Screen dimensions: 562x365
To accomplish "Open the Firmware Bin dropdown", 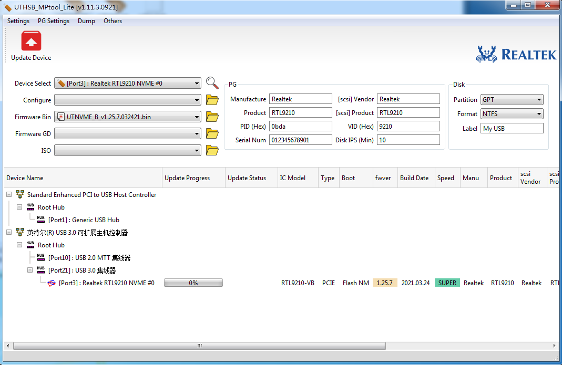I will click(x=128, y=117).
